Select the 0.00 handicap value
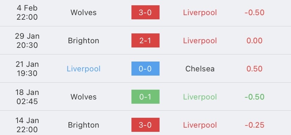The height and width of the screenshot is (135, 291). point(254,41)
